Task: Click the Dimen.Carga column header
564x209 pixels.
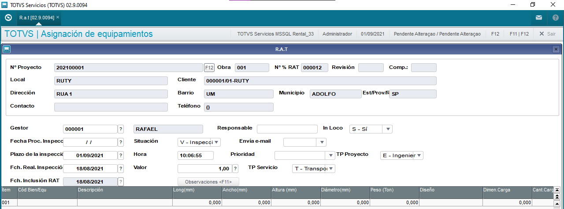Action: [507, 192]
